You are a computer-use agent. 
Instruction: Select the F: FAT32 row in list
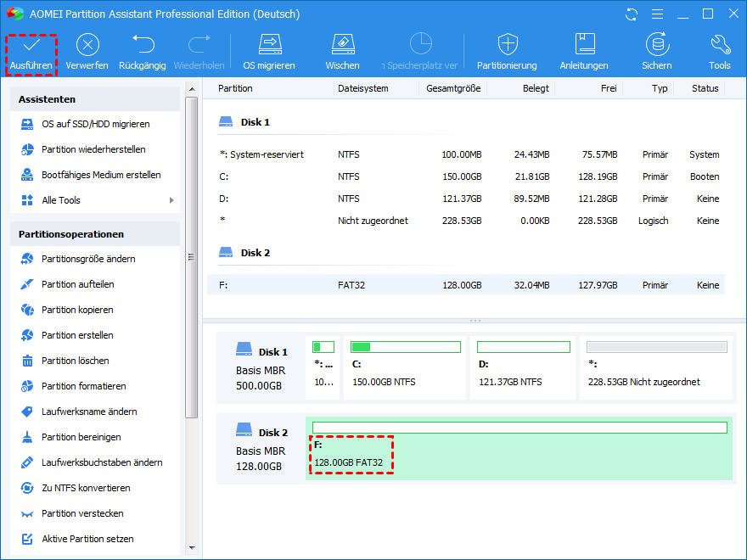(465, 285)
